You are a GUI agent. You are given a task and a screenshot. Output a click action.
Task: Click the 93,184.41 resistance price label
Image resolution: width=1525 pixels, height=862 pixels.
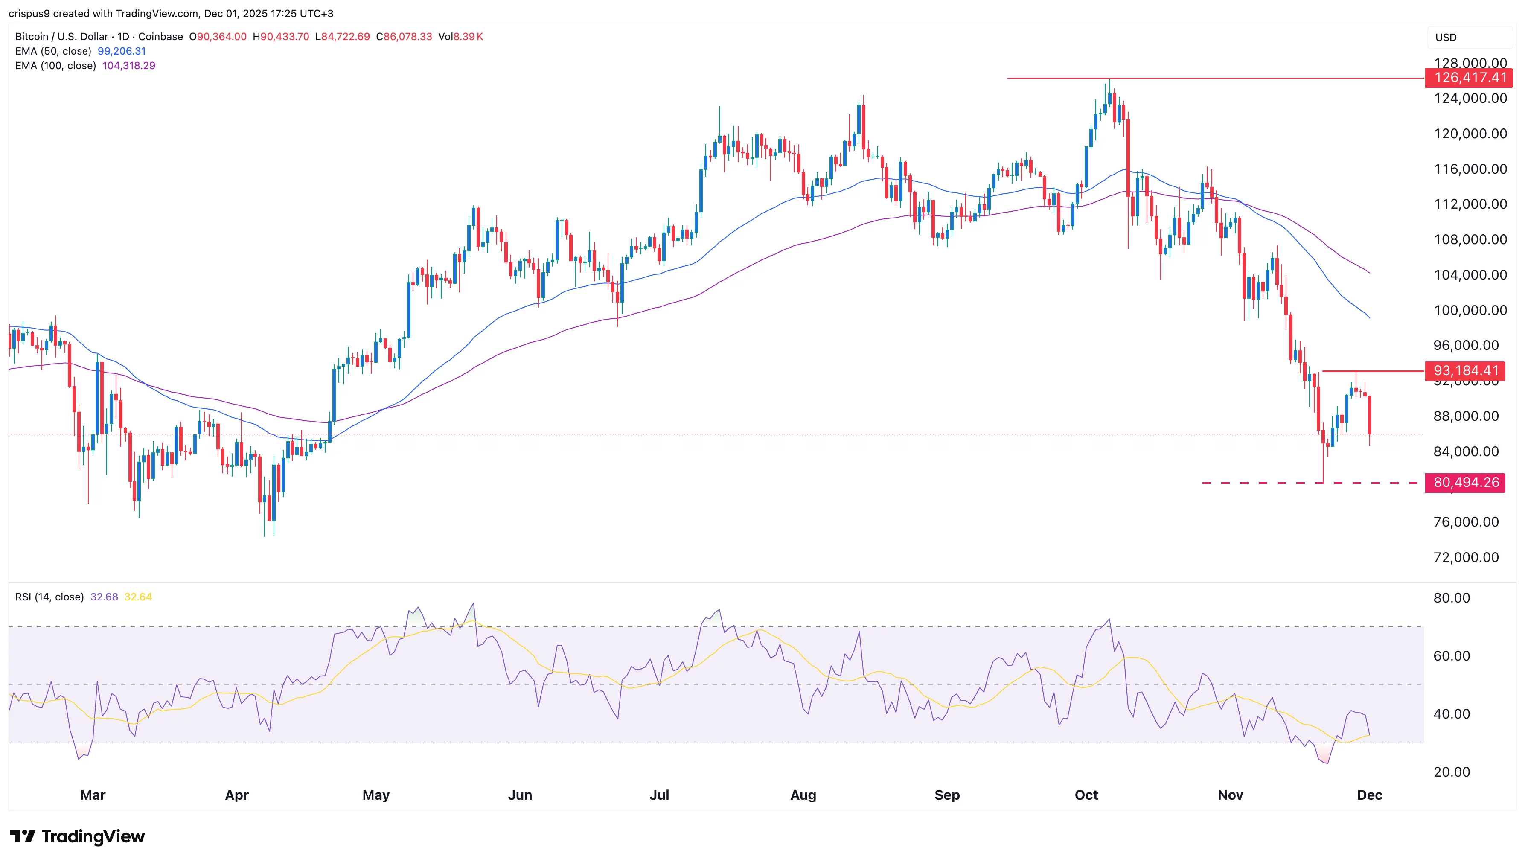click(1466, 370)
